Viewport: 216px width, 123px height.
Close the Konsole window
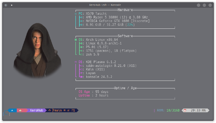[x=210, y=5]
